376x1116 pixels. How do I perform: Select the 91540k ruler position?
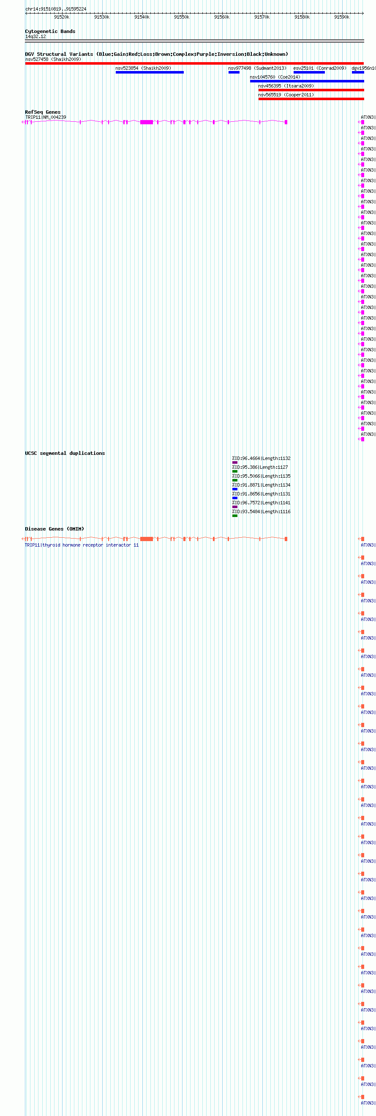tap(142, 17)
